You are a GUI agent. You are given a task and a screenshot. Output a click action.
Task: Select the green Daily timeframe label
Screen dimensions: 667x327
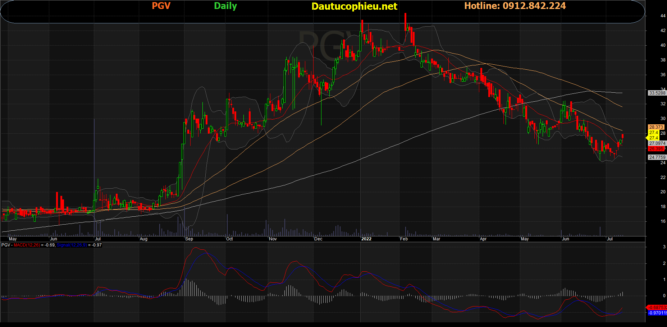click(x=225, y=6)
